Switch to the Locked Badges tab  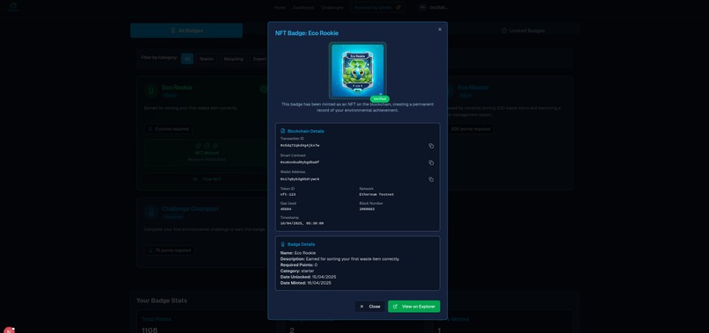[x=523, y=31]
